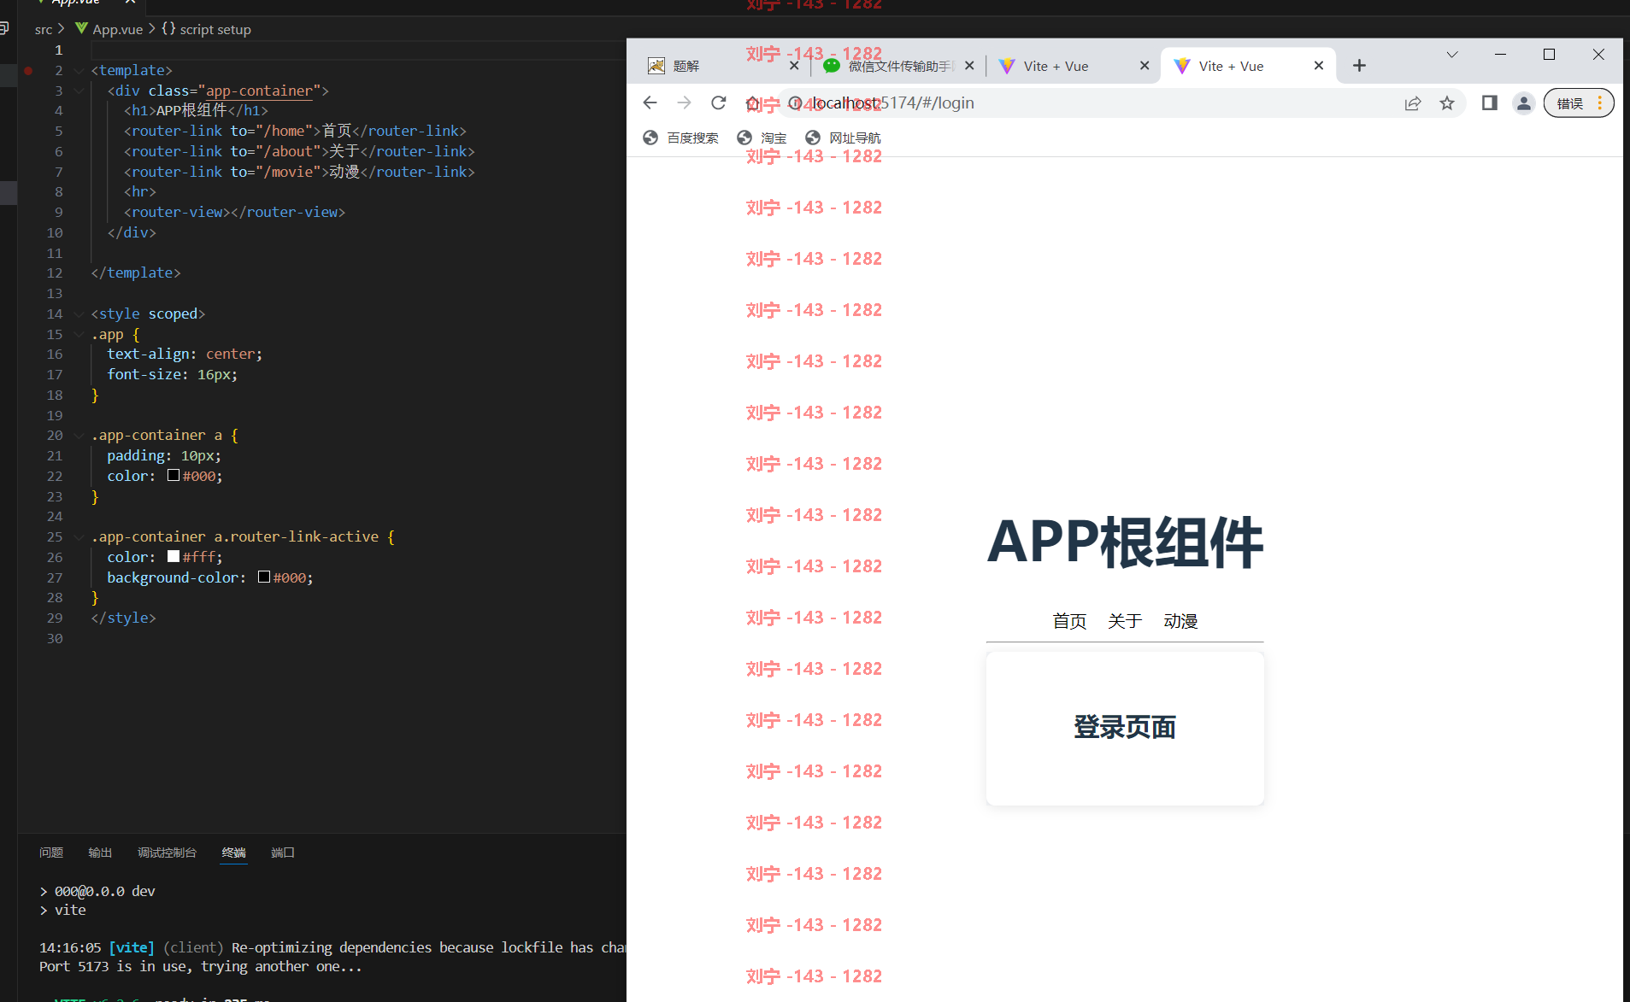Viewport: 1630px width, 1002px height.
Task: Click the src breadcrumb segment
Action: (x=44, y=29)
